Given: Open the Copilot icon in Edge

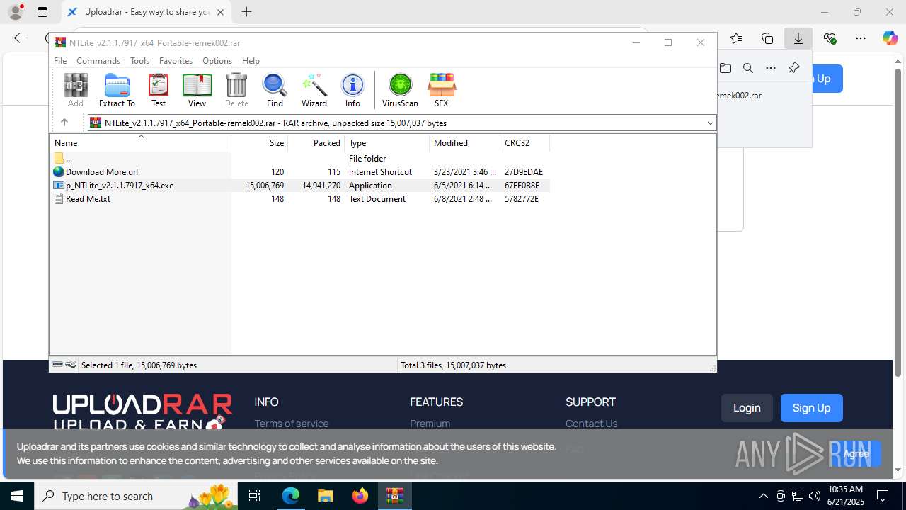Looking at the screenshot, I should coord(890,38).
